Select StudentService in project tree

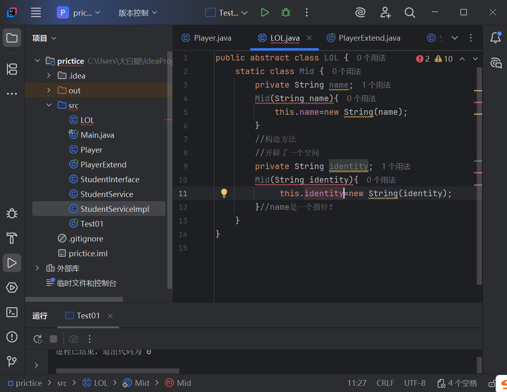click(x=101, y=194)
